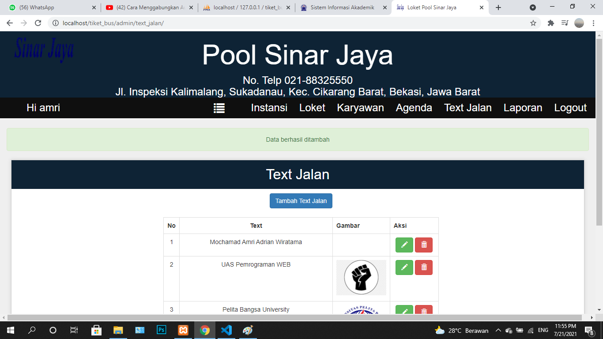
Task: Open Chrome's three-dot settings menu
Action: pos(593,23)
